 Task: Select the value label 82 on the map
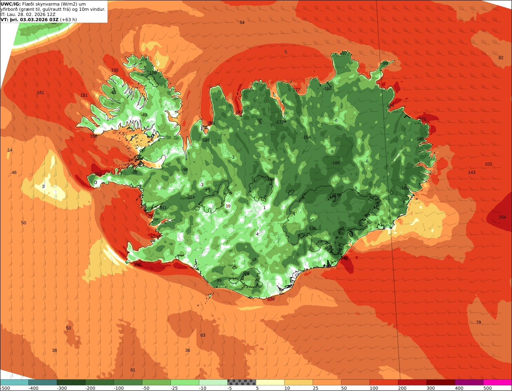click(x=501, y=58)
